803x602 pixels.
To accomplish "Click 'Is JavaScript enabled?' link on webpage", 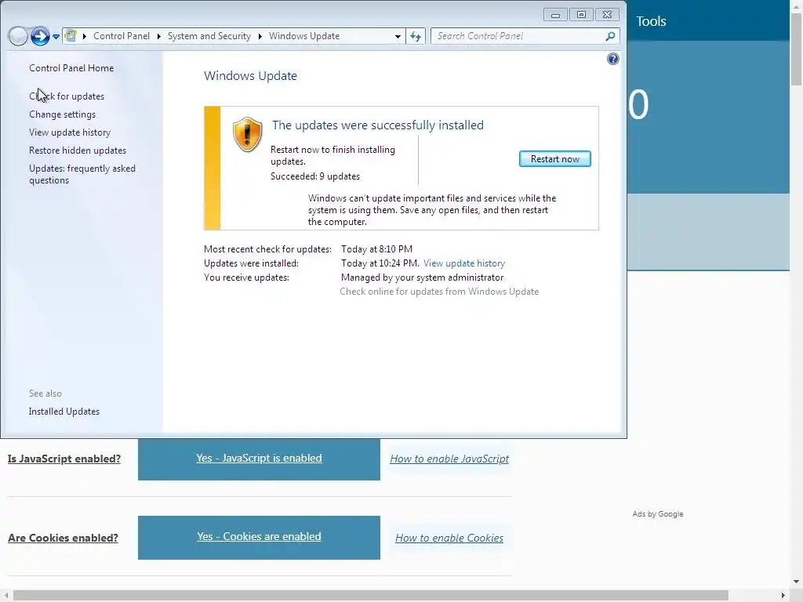I will [64, 459].
